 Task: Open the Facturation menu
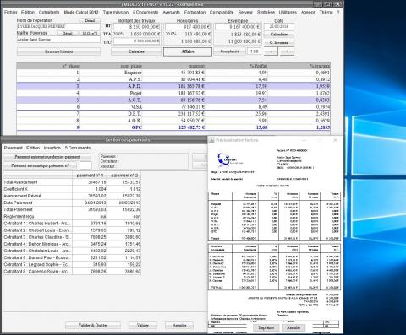[x=195, y=12]
